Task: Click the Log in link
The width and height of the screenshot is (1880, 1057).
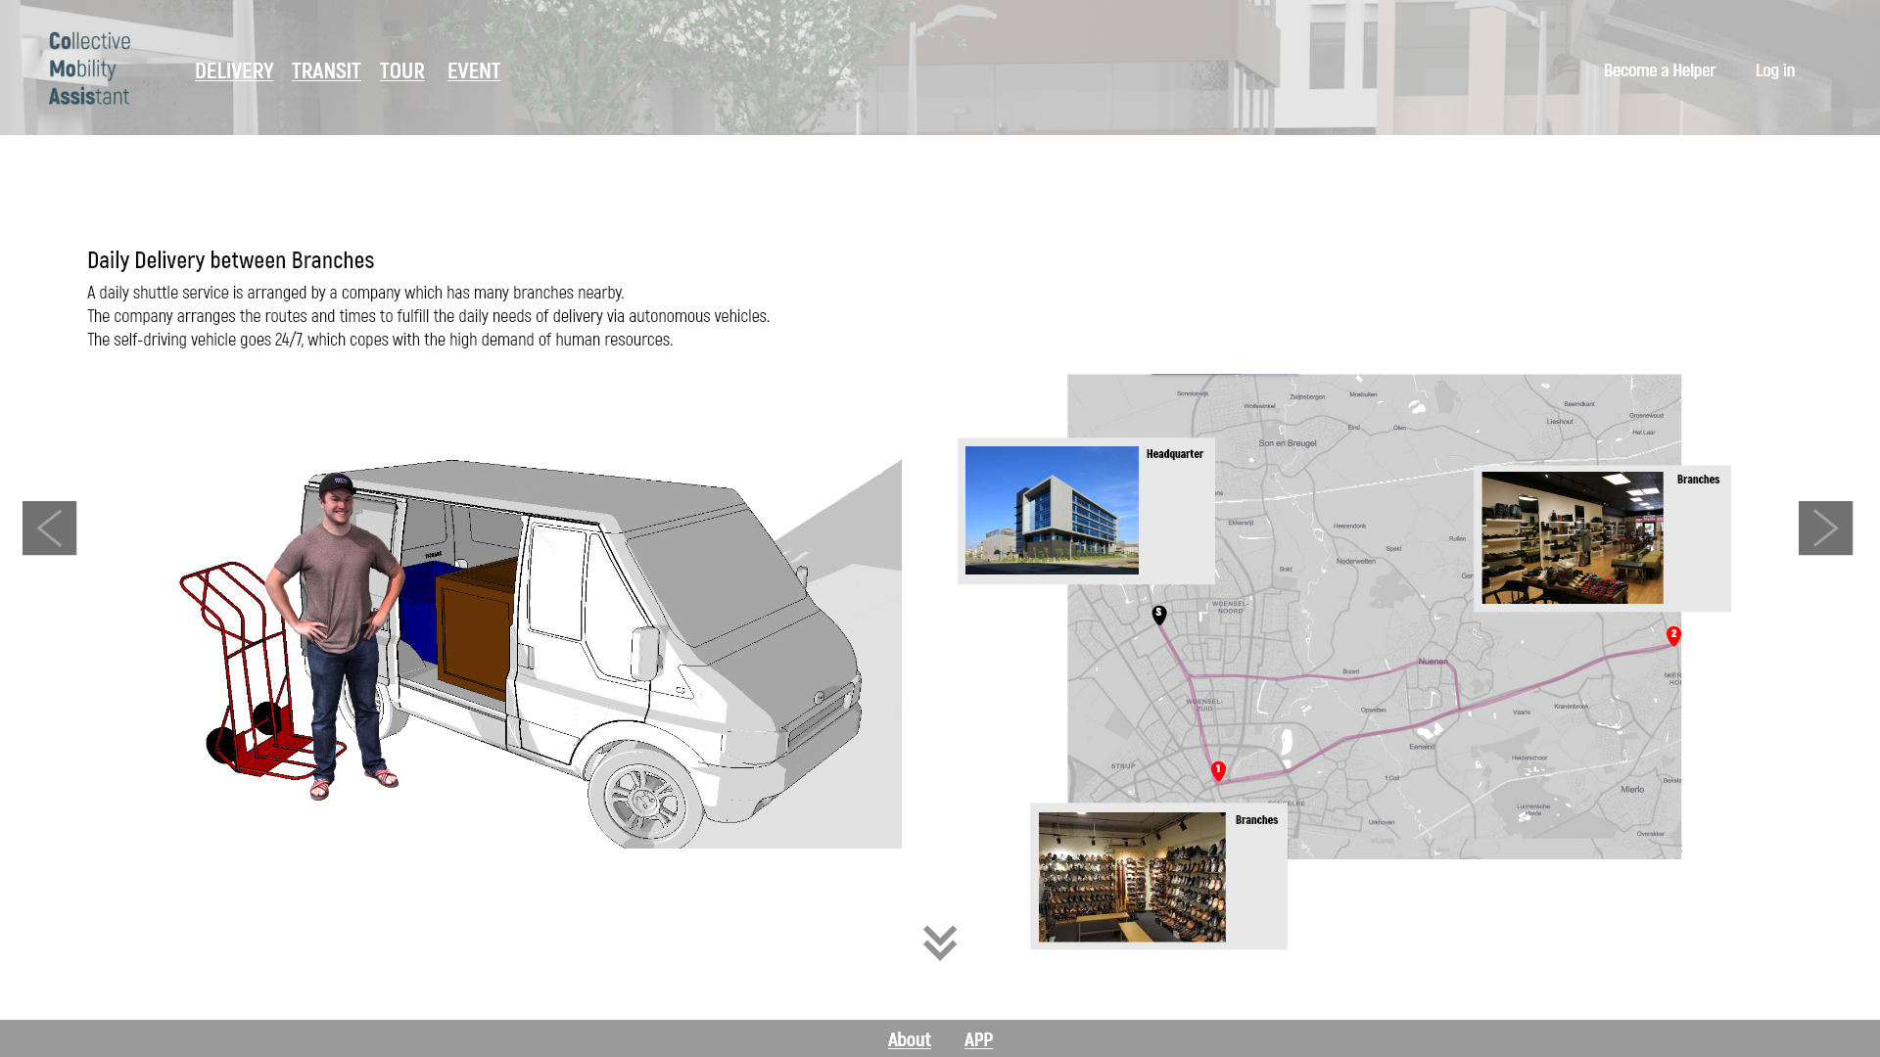Action: (x=1774, y=70)
